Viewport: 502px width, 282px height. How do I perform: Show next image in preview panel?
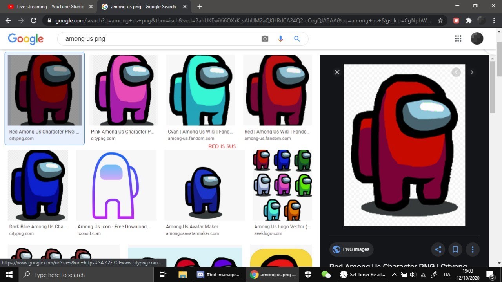click(472, 72)
